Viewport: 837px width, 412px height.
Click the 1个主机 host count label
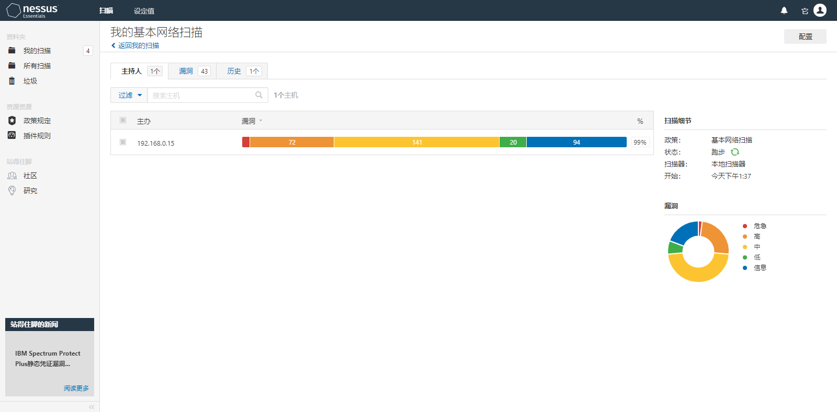tap(286, 95)
